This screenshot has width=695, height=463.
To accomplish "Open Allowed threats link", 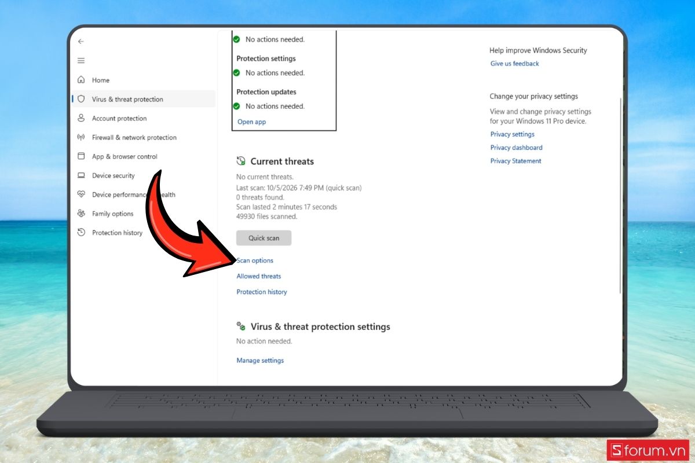I will point(259,276).
